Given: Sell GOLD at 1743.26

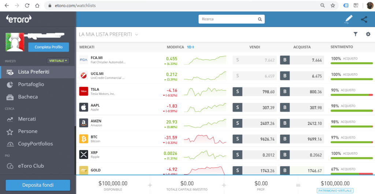Looking at the screenshot, I should [x=255, y=171].
